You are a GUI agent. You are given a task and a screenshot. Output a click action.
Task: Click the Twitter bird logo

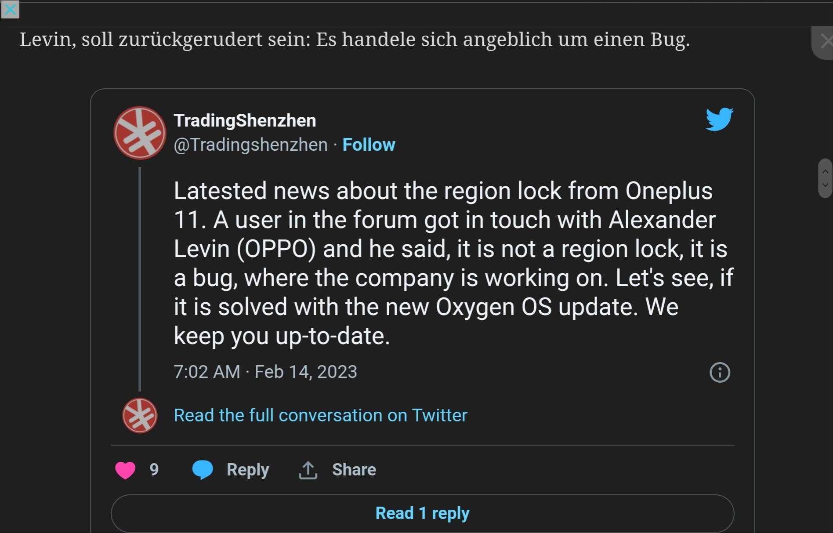pos(719,119)
